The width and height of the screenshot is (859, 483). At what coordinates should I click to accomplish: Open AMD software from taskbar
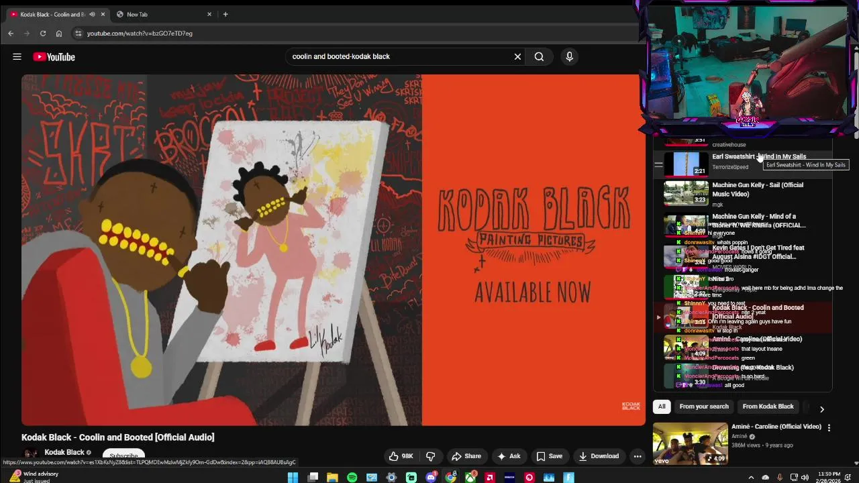point(491,478)
